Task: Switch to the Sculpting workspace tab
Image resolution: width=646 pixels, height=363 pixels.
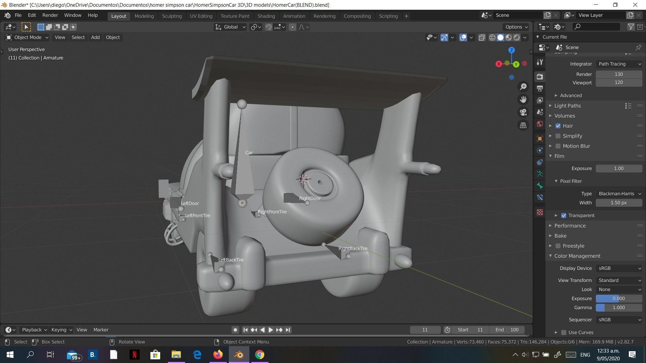Action: coord(172,16)
